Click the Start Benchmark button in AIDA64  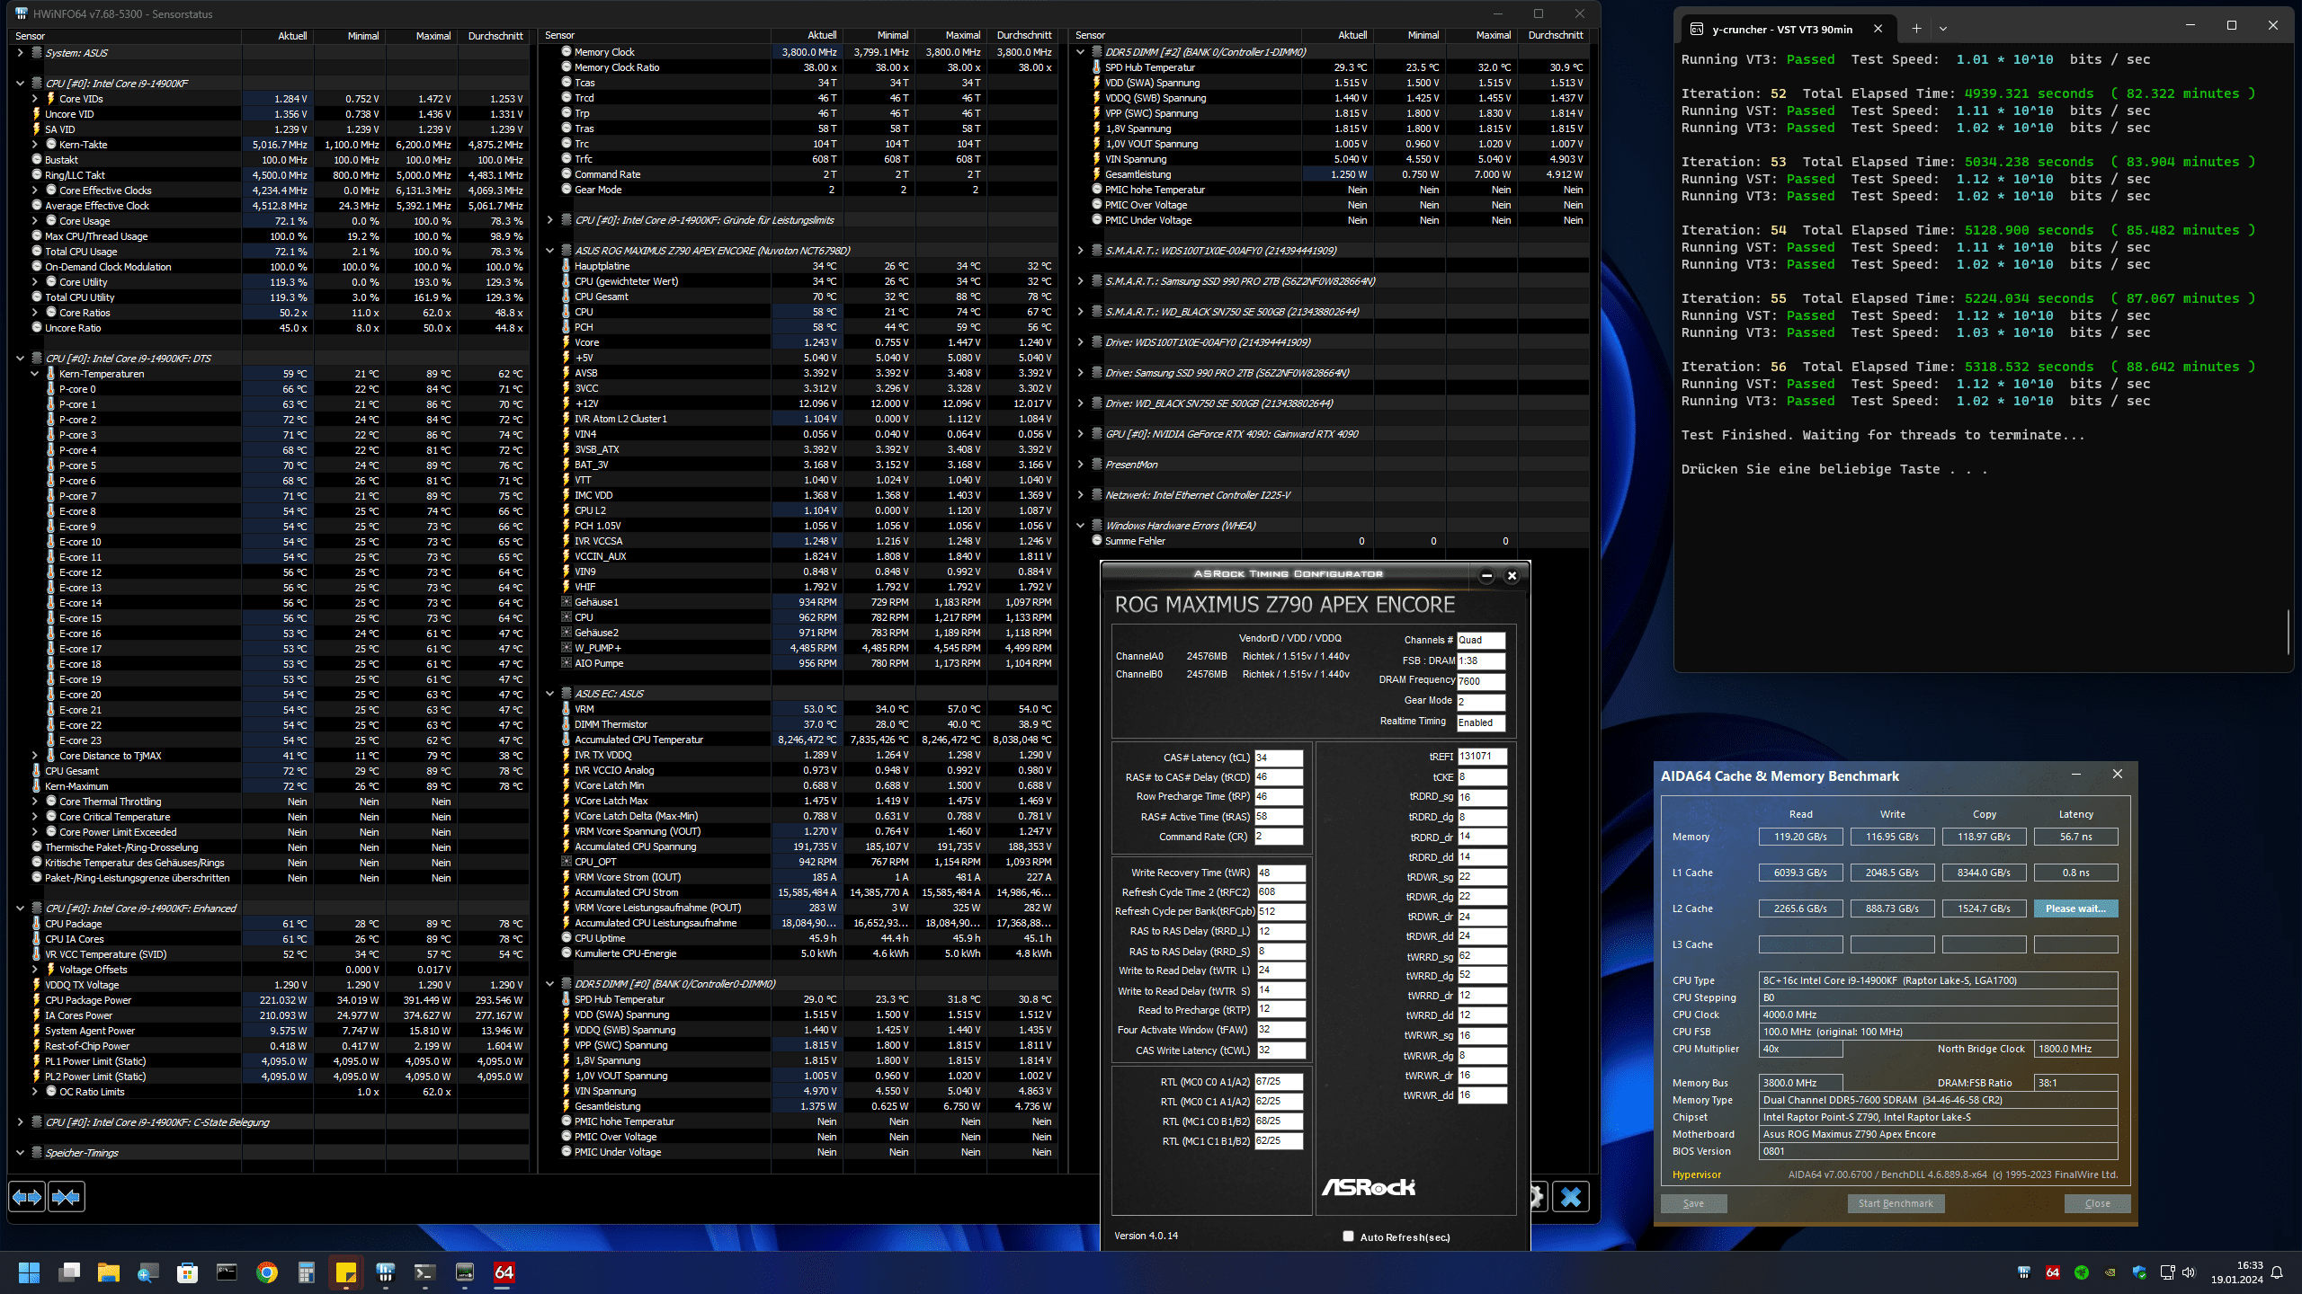(x=1896, y=1203)
